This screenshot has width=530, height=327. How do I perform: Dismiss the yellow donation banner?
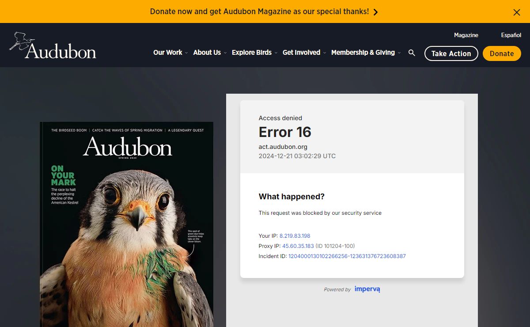click(x=517, y=12)
